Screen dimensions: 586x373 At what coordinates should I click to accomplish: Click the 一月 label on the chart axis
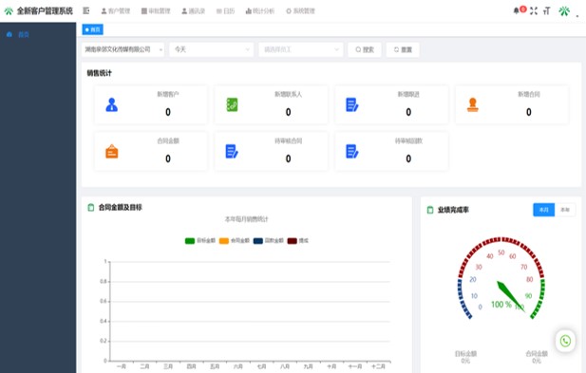(x=121, y=366)
